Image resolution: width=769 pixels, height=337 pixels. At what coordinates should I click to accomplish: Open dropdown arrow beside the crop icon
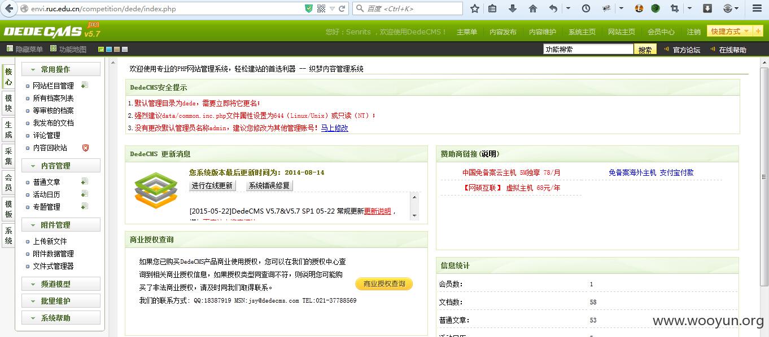point(688,8)
